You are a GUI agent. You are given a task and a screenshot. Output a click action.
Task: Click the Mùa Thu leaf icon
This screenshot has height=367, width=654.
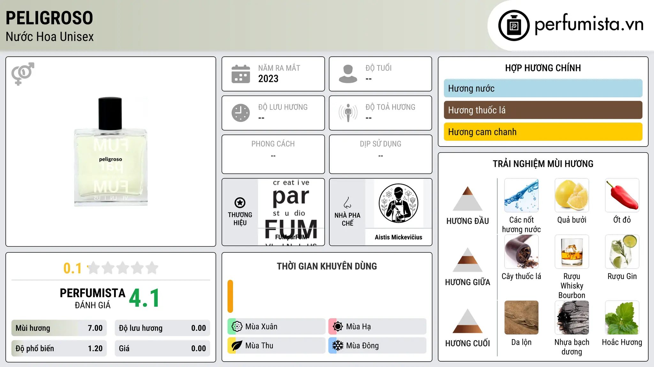(x=237, y=346)
